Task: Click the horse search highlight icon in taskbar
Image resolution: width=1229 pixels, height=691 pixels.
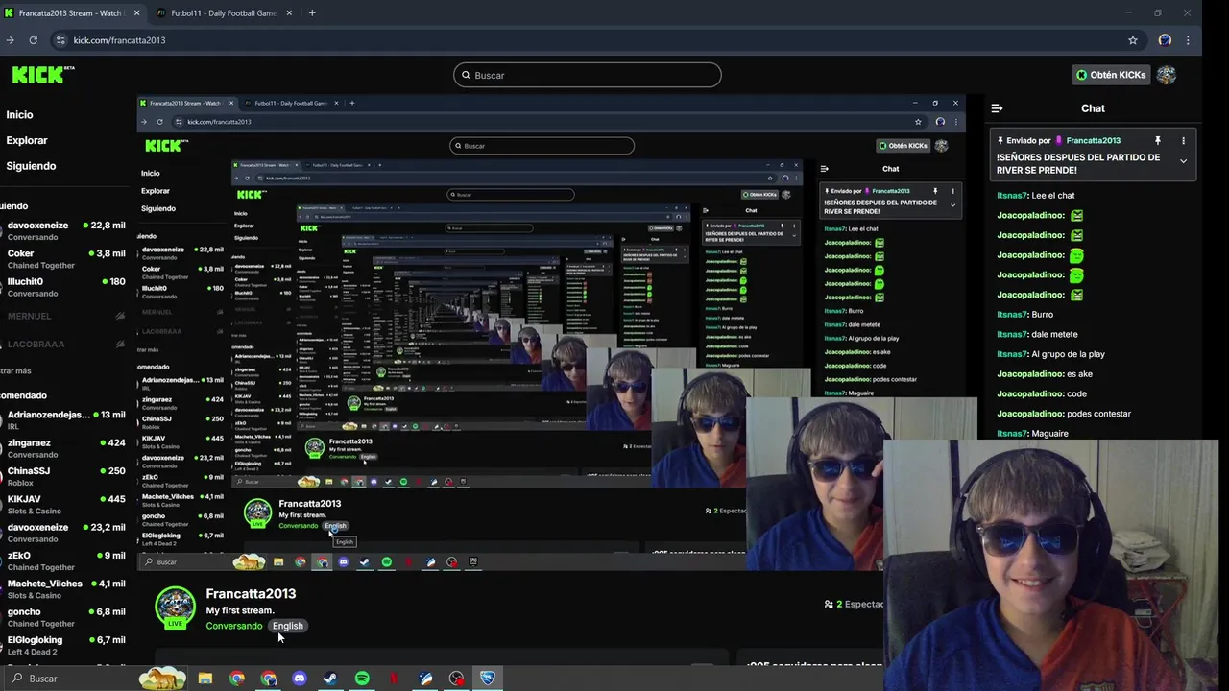Action: pyautogui.click(x=162, y=678)
